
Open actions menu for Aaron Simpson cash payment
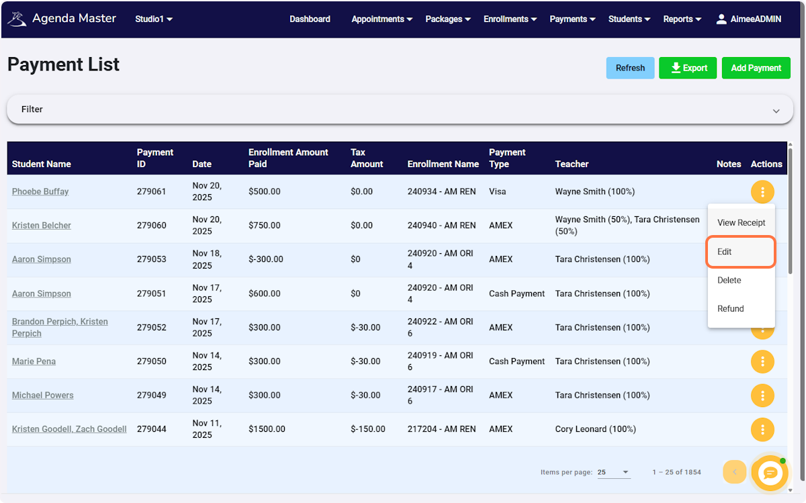pos(762,293)
